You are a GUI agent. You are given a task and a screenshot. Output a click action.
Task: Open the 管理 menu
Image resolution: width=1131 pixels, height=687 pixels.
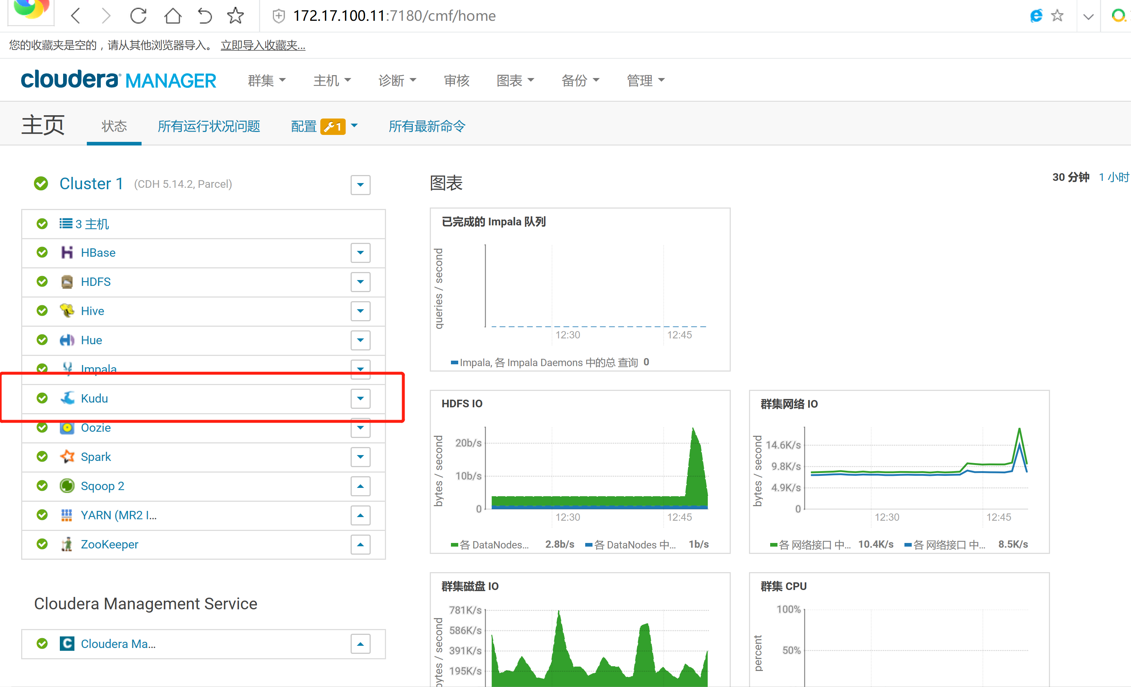[x=645, y=81]
